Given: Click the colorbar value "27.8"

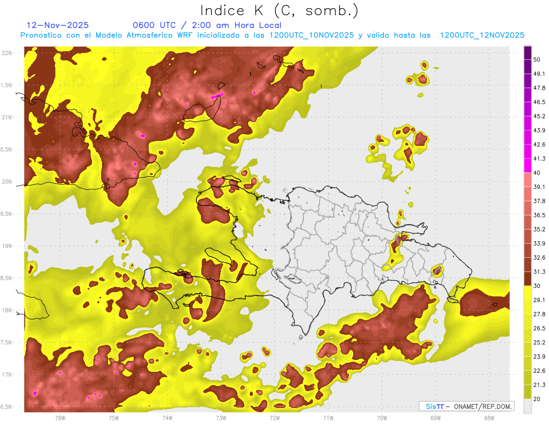Looking at the screenshot, I should [539, 314].
